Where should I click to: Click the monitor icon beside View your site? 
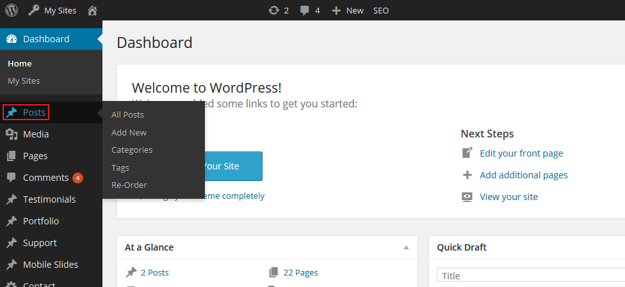pyautogui.click(x=467, y=197)
